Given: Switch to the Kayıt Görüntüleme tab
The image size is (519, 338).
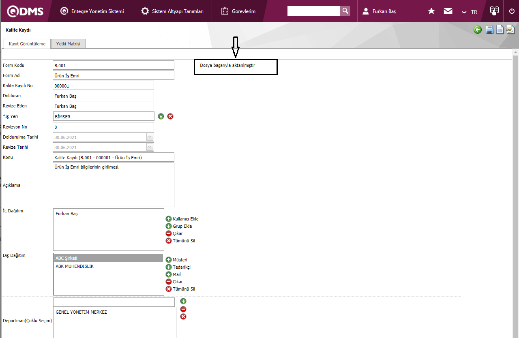Looking at the screenshot, I should pyautogui.click(x=27, y=44).
